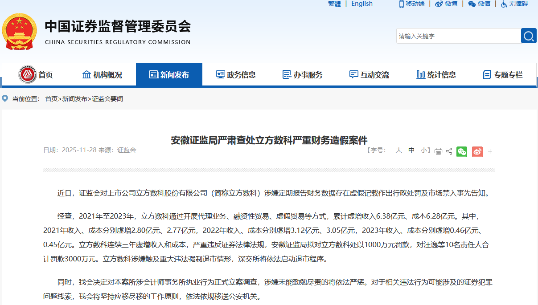The image size is (538, 305).
Task: Set font size to large 大
Action: [x=398, y=150]
